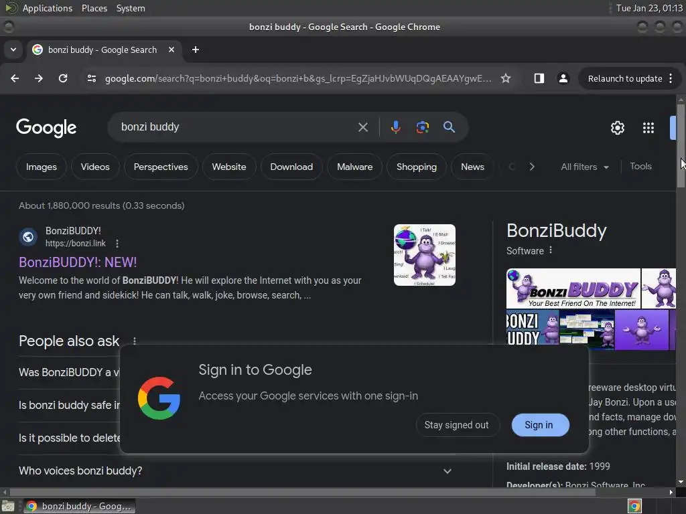The height and width of the screenshot is (514, 686).
Task: Click bonzi buddy taskbar window button
Action: pyautogui.click(x=79, y=506)
